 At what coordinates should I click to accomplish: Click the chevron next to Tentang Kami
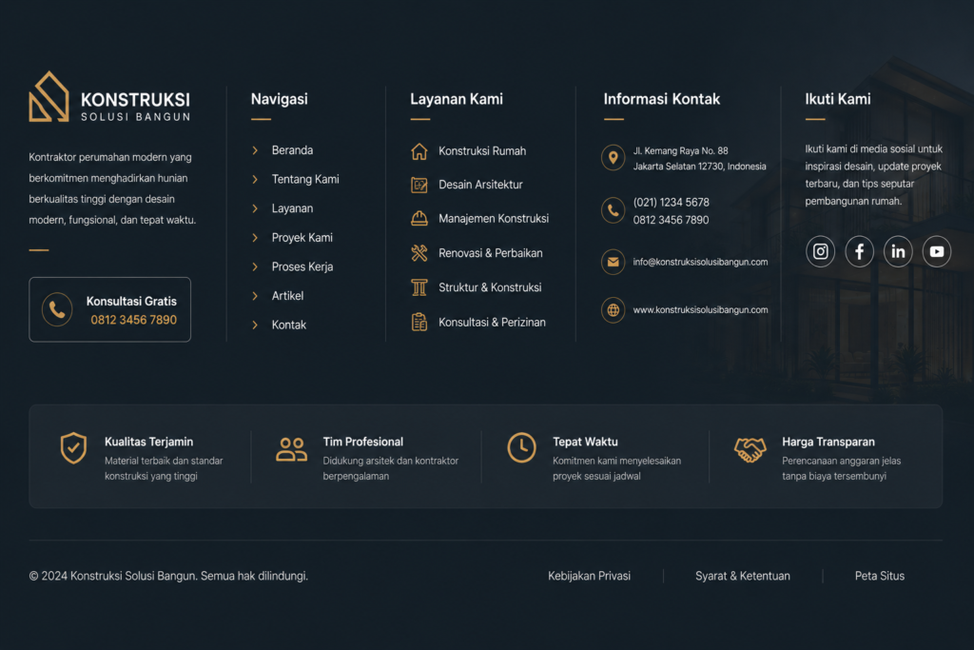point(255,180)
